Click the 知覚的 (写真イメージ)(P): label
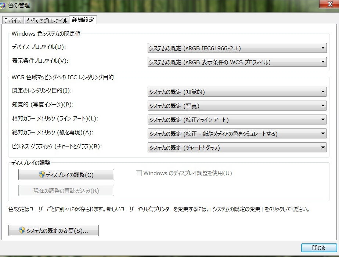This screenshot has height=257, width=339. coord(43,105)
